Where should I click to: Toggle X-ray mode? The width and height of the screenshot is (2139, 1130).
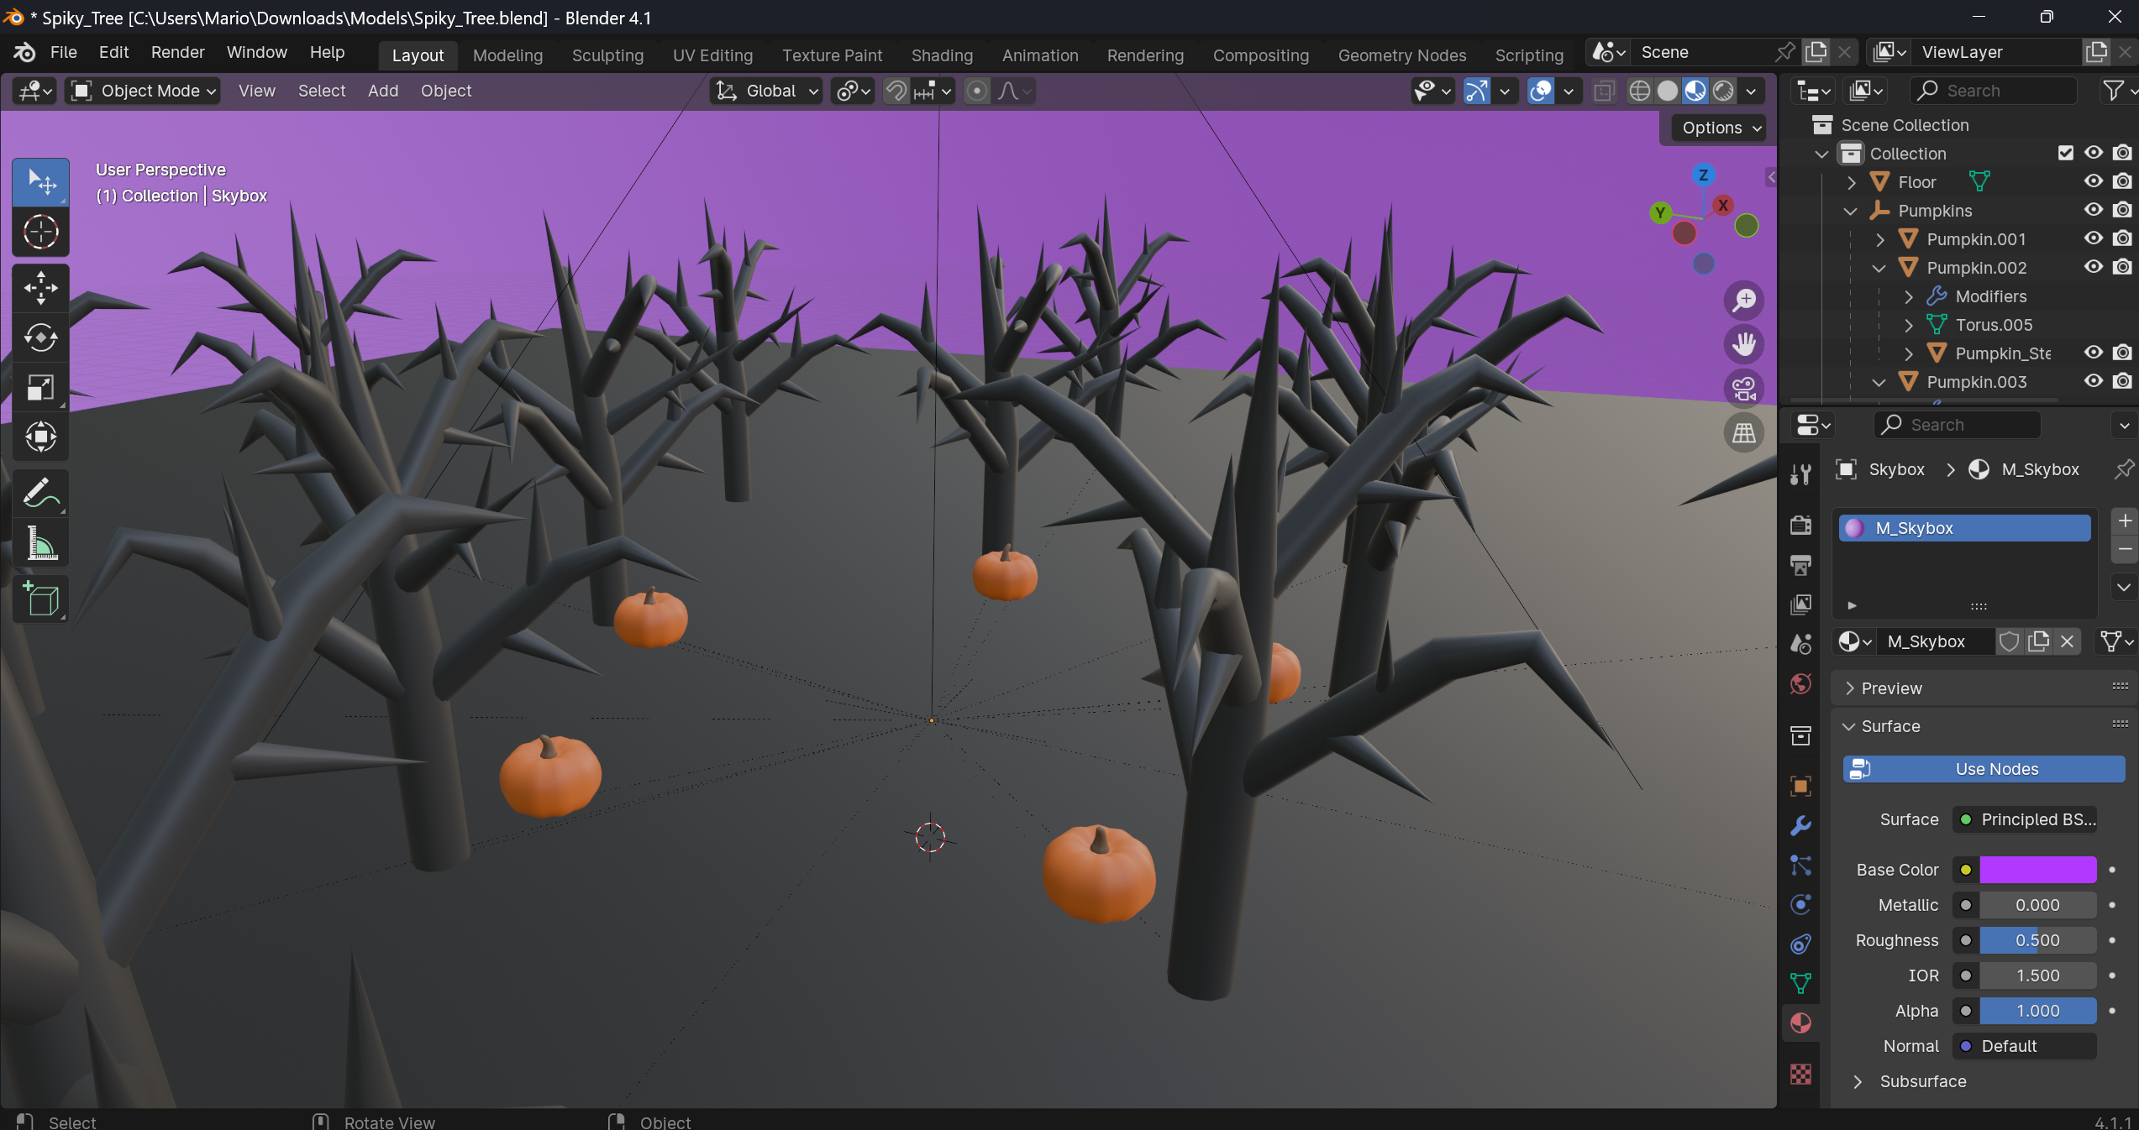1603,91
